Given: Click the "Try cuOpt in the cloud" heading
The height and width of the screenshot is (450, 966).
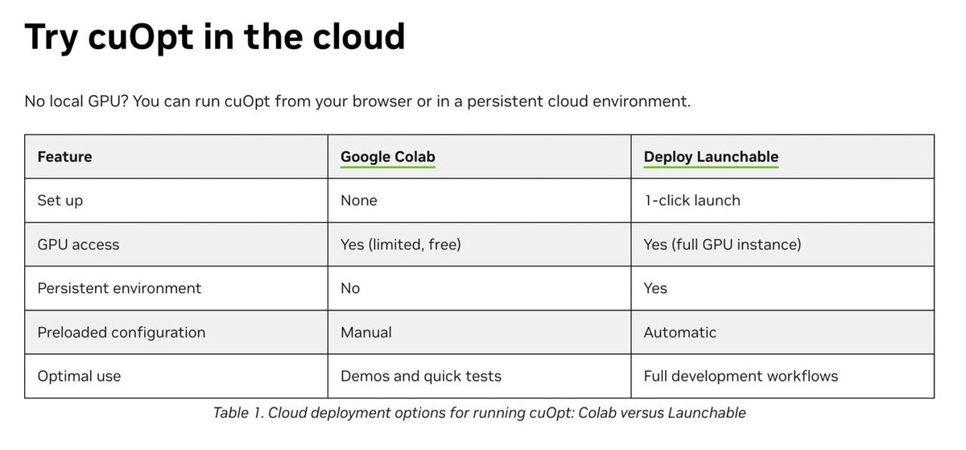Looking at the screenshot, I should [x=215, y=38].
